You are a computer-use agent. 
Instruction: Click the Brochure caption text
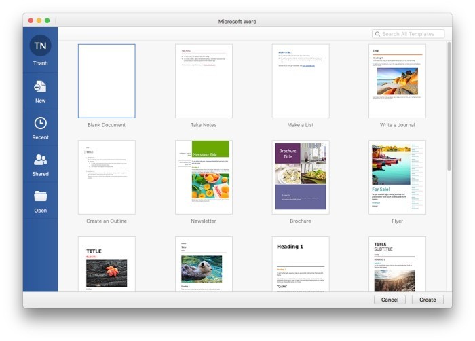tap(301, 221)
